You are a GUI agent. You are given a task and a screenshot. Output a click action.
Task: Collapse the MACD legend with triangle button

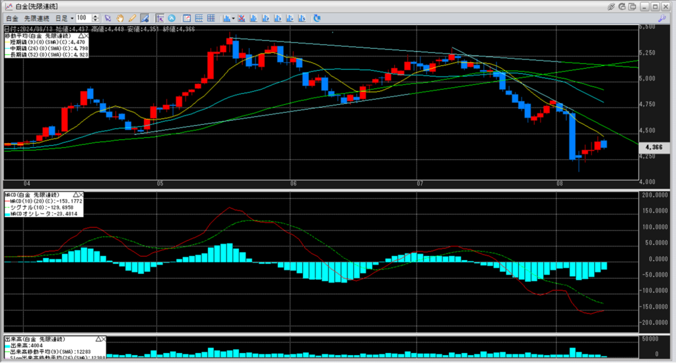click(76, 195)
